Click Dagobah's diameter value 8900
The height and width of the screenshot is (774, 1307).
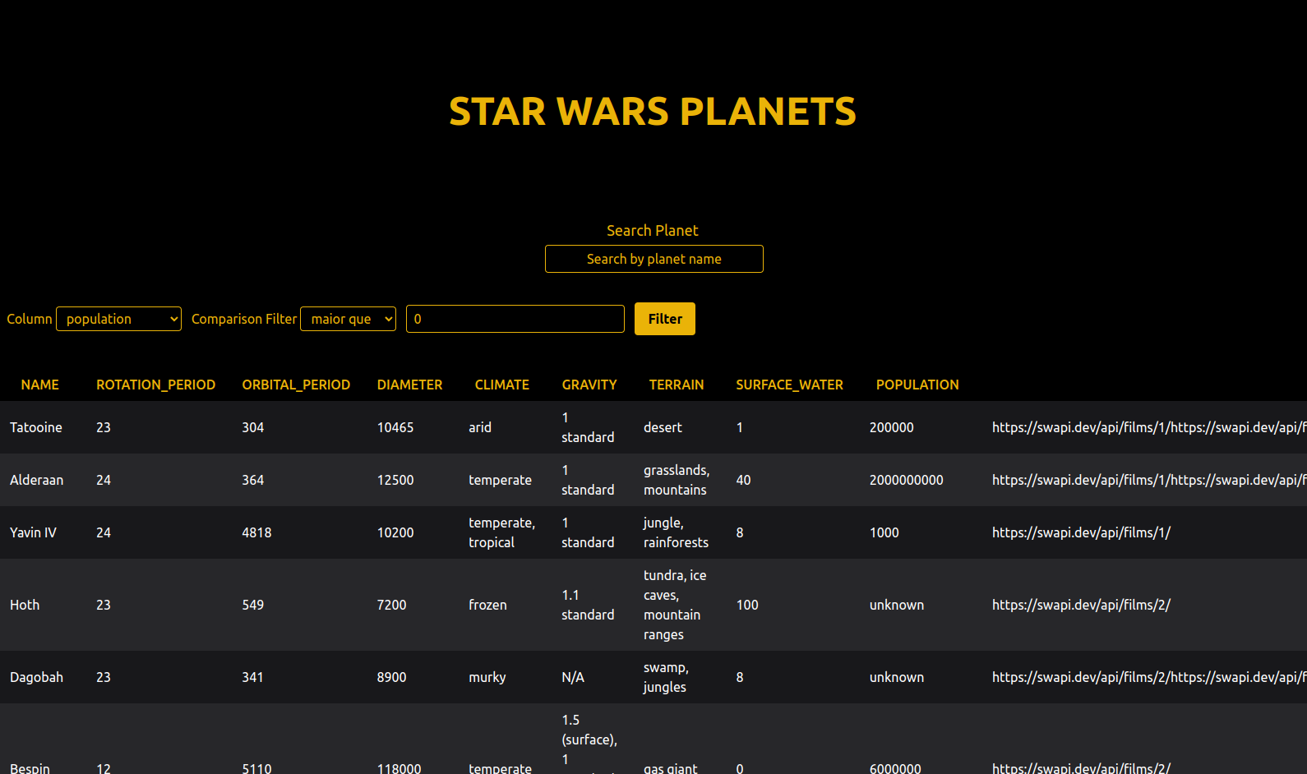click(x=392, y=677)
